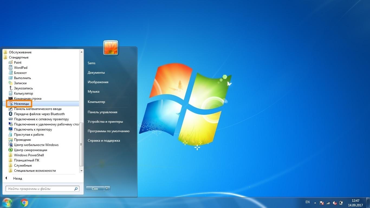Click the Сон sleep button
This screenshot has height=208, width=370.
click(95, 189)
